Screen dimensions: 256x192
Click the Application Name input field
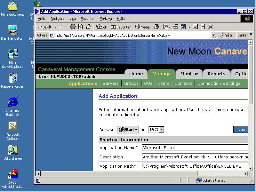tap(195, 148)
